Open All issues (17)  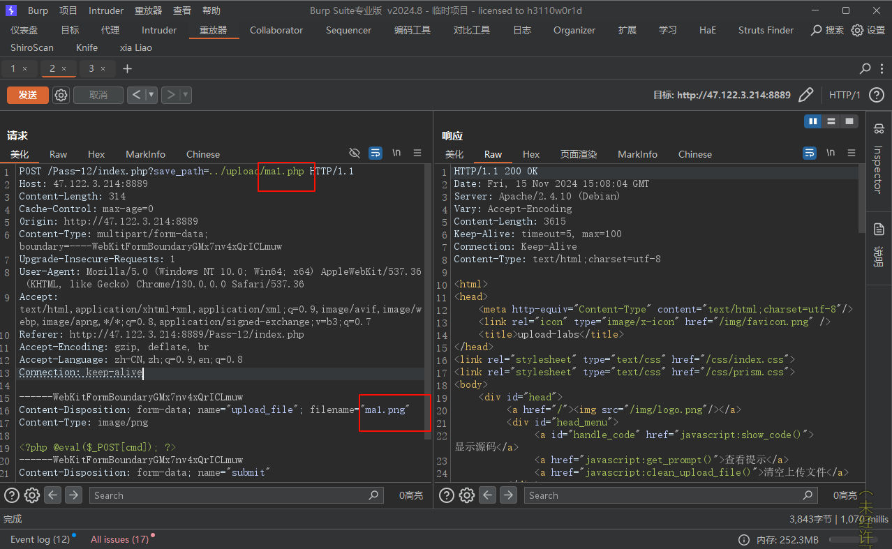120,539
